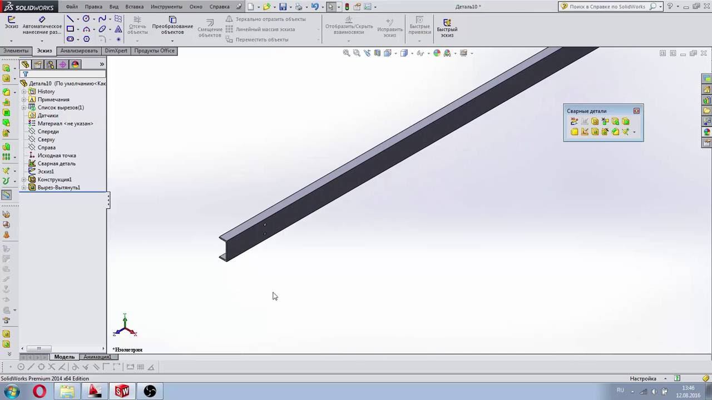The image size is (712, 400).
Task: Open the DisplayManager color-ball tab
Action: point(75,64)
